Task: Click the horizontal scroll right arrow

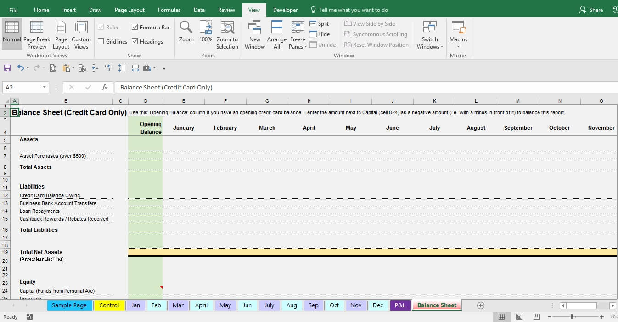Action: (612, 305)
